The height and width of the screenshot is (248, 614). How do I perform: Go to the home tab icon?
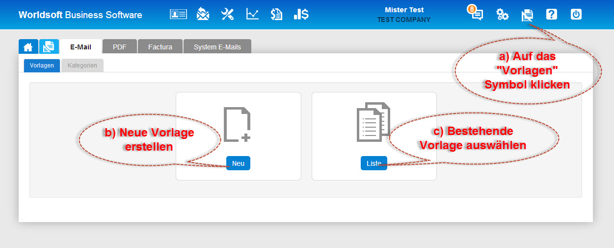[x=28, y=47]
